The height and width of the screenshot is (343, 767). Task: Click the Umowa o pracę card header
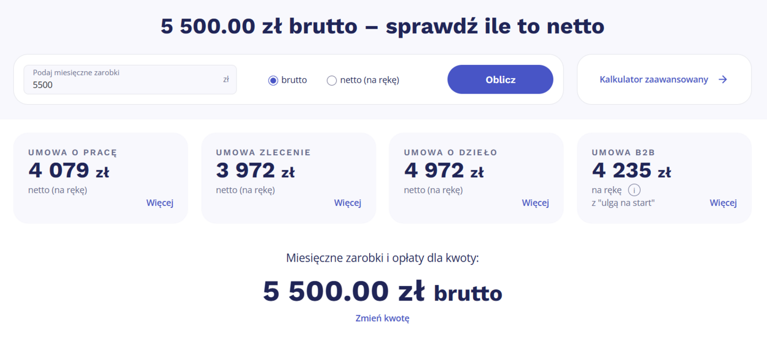point(73,152)
